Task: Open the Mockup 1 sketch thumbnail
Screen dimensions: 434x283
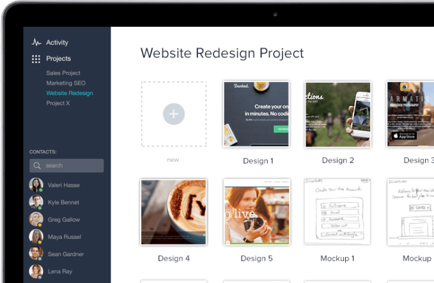Action: (x=337, y=212)
